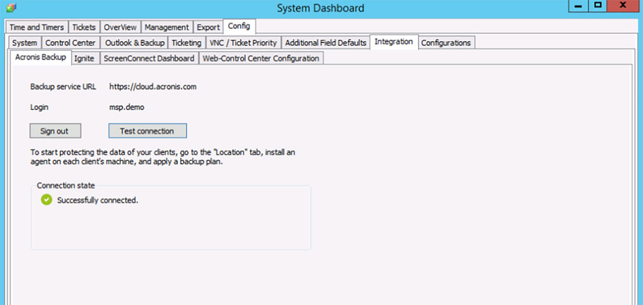Click the msp.demo login value
Viewport: 643px width, 305px height.
(127, 107)
